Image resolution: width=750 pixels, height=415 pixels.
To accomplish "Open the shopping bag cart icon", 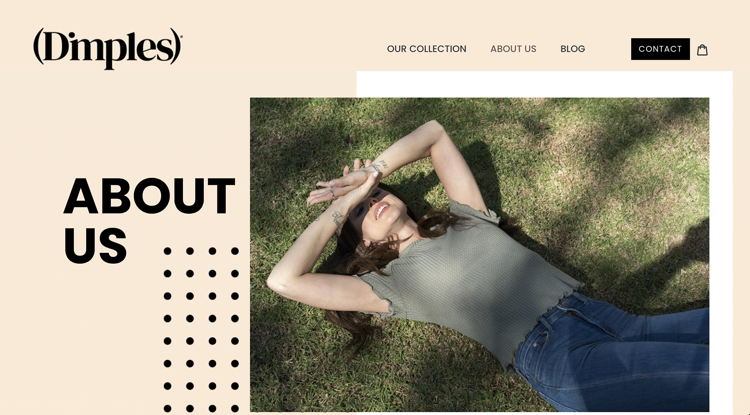I will point(702,50).
